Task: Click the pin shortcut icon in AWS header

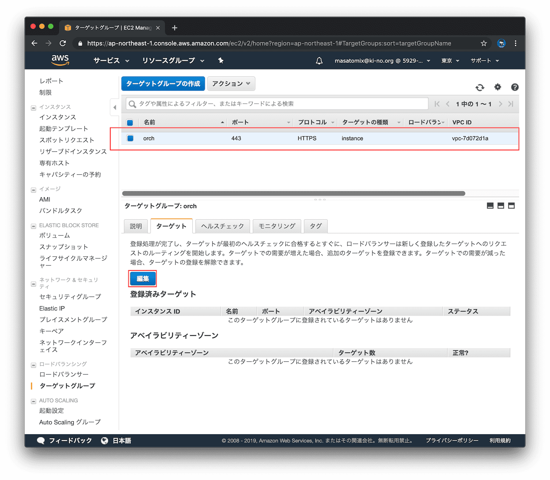Action: [221, 60]
